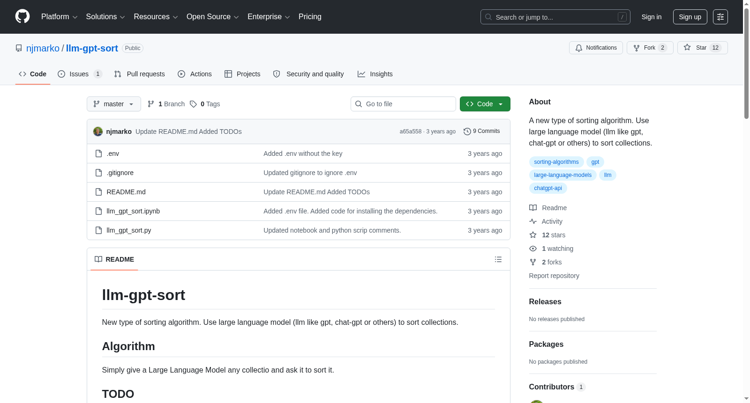750x403 pixels.
Task: Click the bell icon in Notifications
Action: tap(579, 48)
